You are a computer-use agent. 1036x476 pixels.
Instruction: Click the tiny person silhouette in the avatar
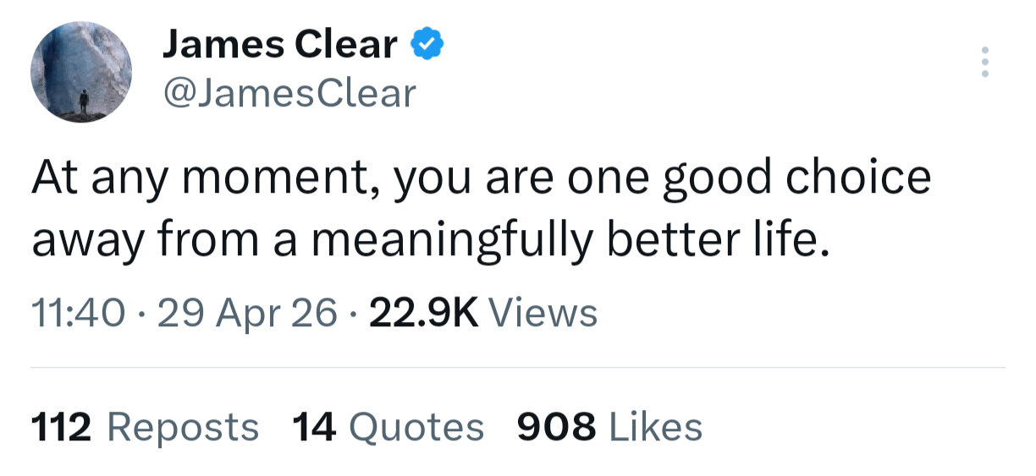pos(84,102)
